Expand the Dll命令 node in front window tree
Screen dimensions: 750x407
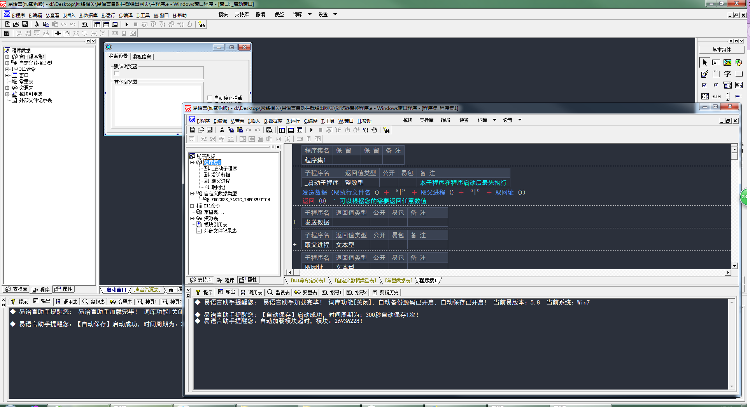192,206
